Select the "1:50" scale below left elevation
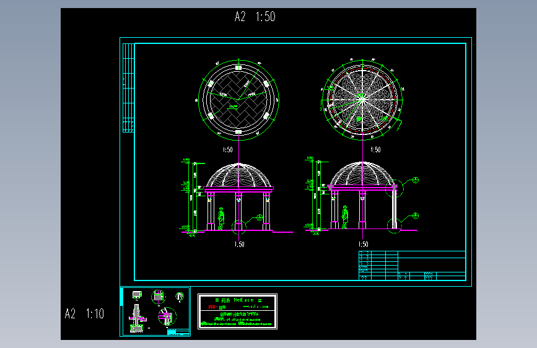Image resolution: width=537 pixels, height=348 pixels. [240, 244]
